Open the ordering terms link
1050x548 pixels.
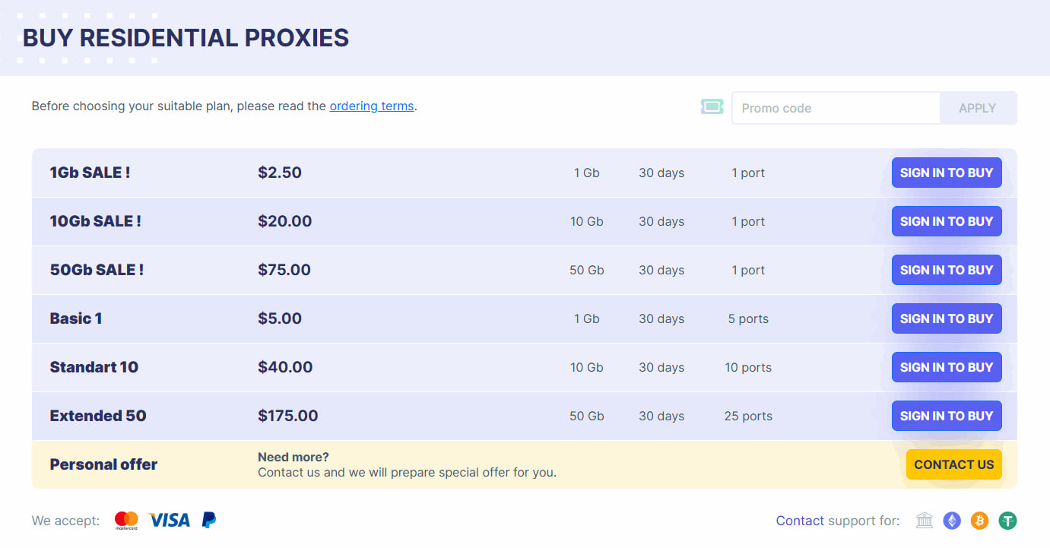[x=371, y=106]
